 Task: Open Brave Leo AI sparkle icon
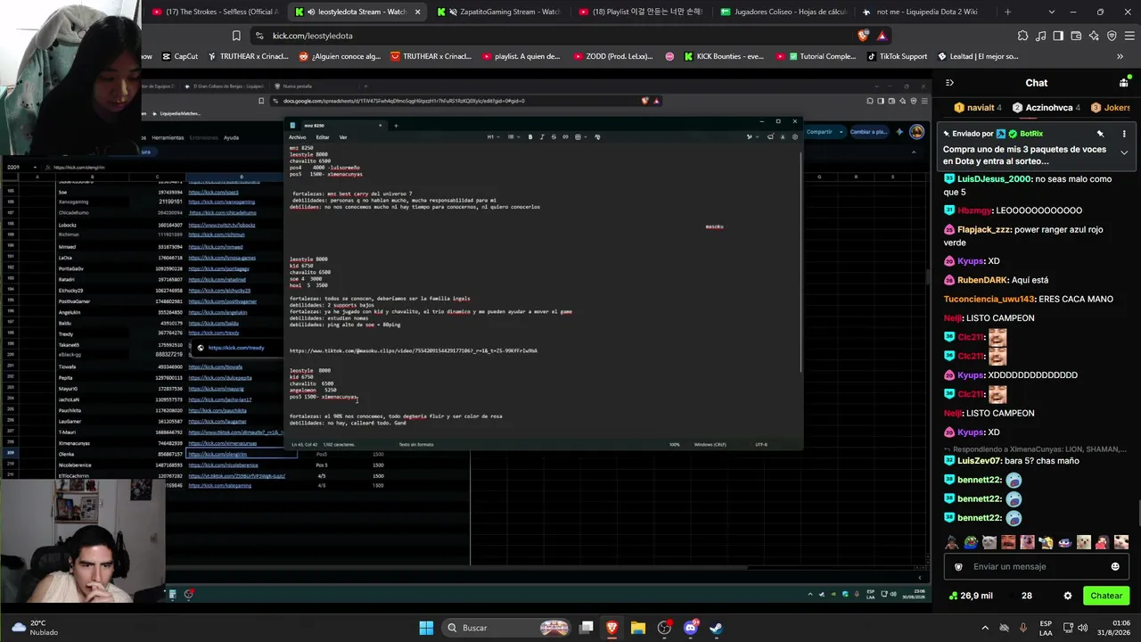pyautogui.click(x=1095, y=36)
